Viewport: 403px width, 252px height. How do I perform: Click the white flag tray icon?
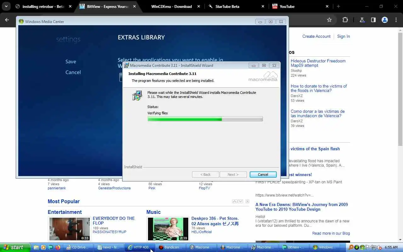click(x=368, y=247)
